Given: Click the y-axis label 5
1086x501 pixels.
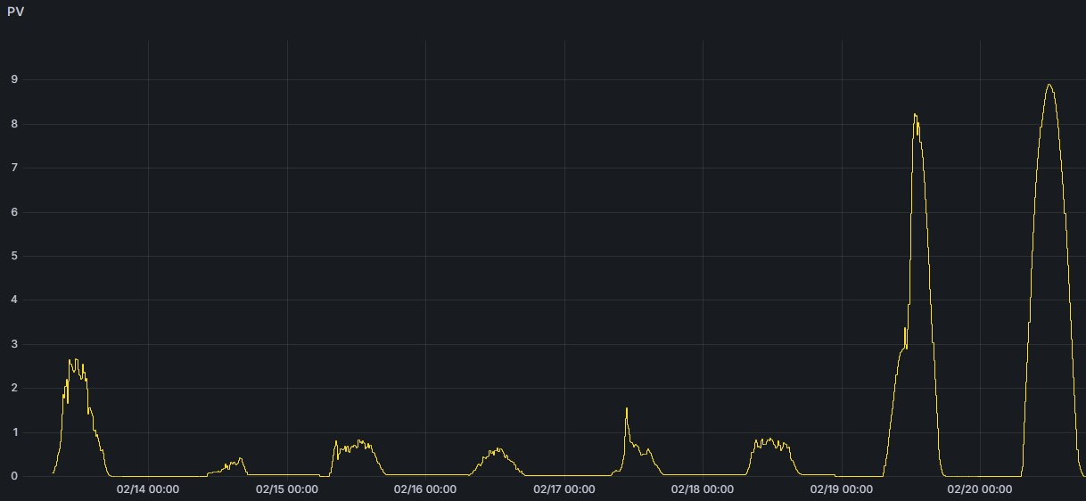Looking at the screenshot, I should 15,256.
